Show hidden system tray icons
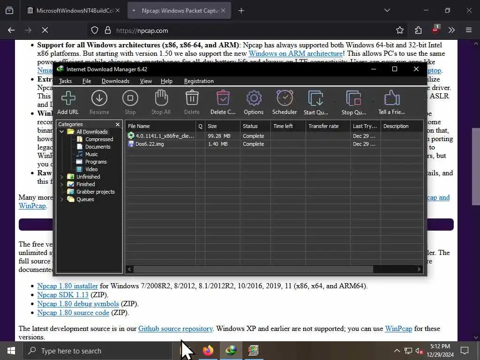 click(397, 351)
